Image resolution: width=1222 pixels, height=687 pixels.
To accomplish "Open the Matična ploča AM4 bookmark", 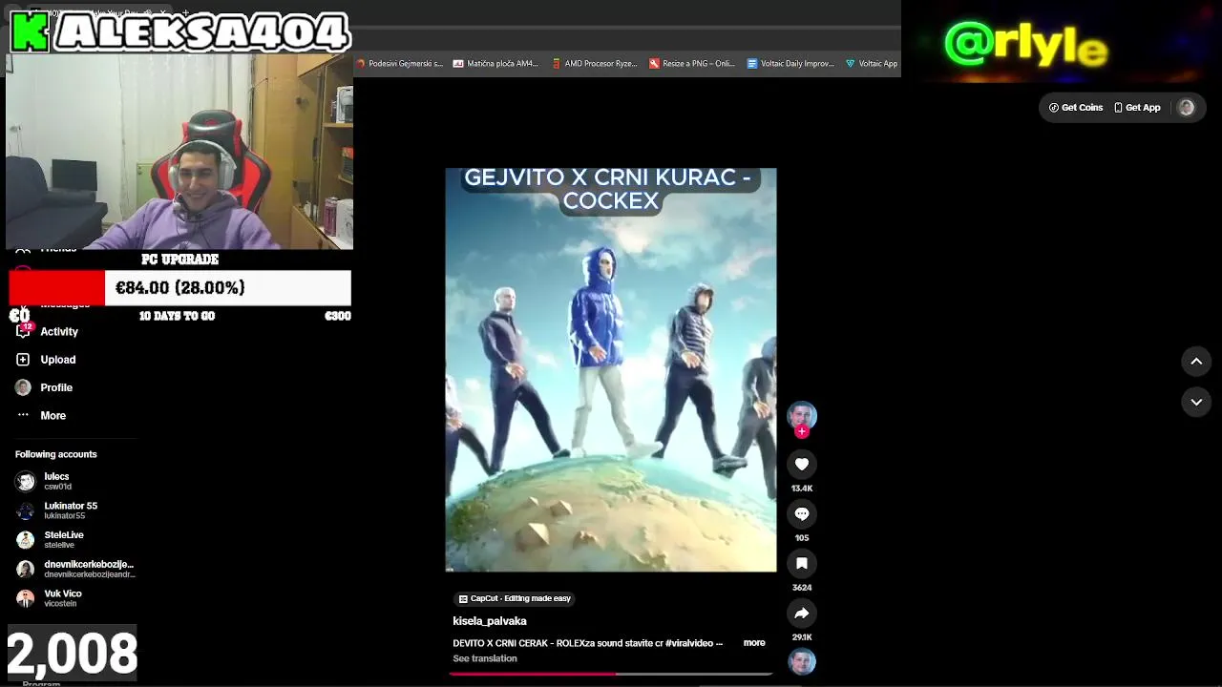I will coord(496,64).
